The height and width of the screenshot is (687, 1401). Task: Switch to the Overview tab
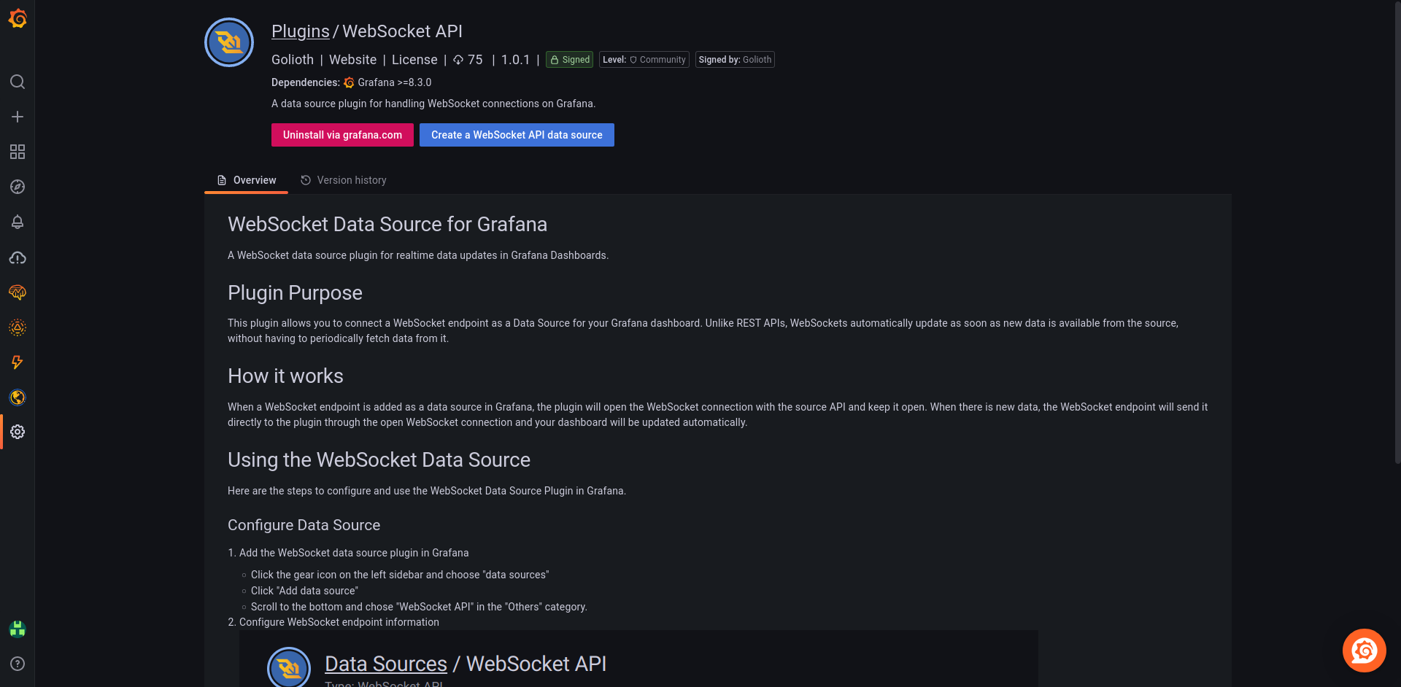point(247,180)
